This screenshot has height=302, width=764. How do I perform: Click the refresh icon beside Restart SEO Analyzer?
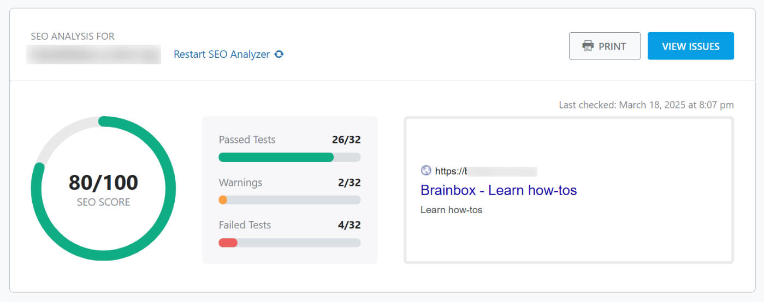pyautogui.click(x=279, y=55)
